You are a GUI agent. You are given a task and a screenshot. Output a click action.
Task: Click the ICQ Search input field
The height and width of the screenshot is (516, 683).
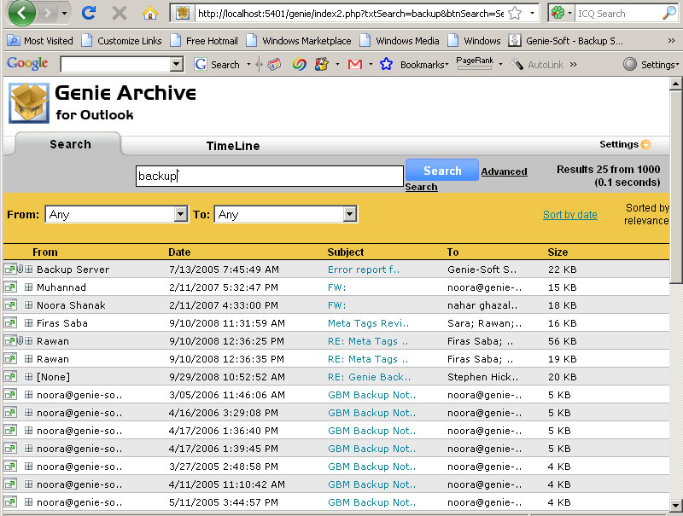point(617,13)
